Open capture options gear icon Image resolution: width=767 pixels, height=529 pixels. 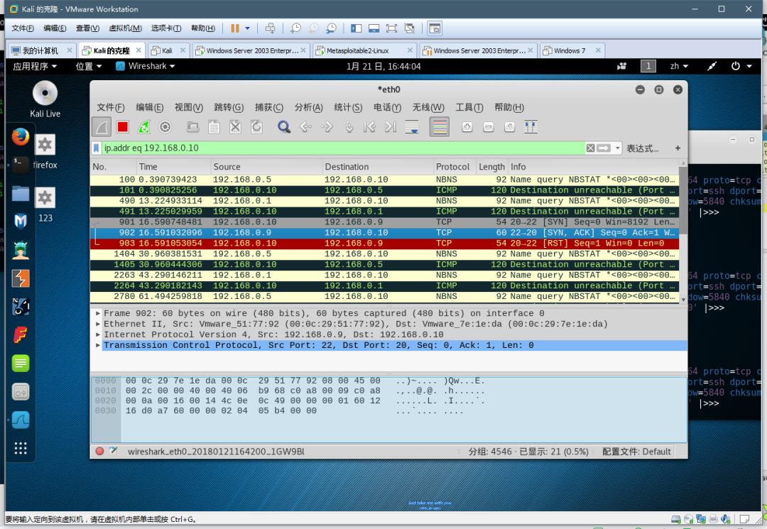click(x=165, y=127)
